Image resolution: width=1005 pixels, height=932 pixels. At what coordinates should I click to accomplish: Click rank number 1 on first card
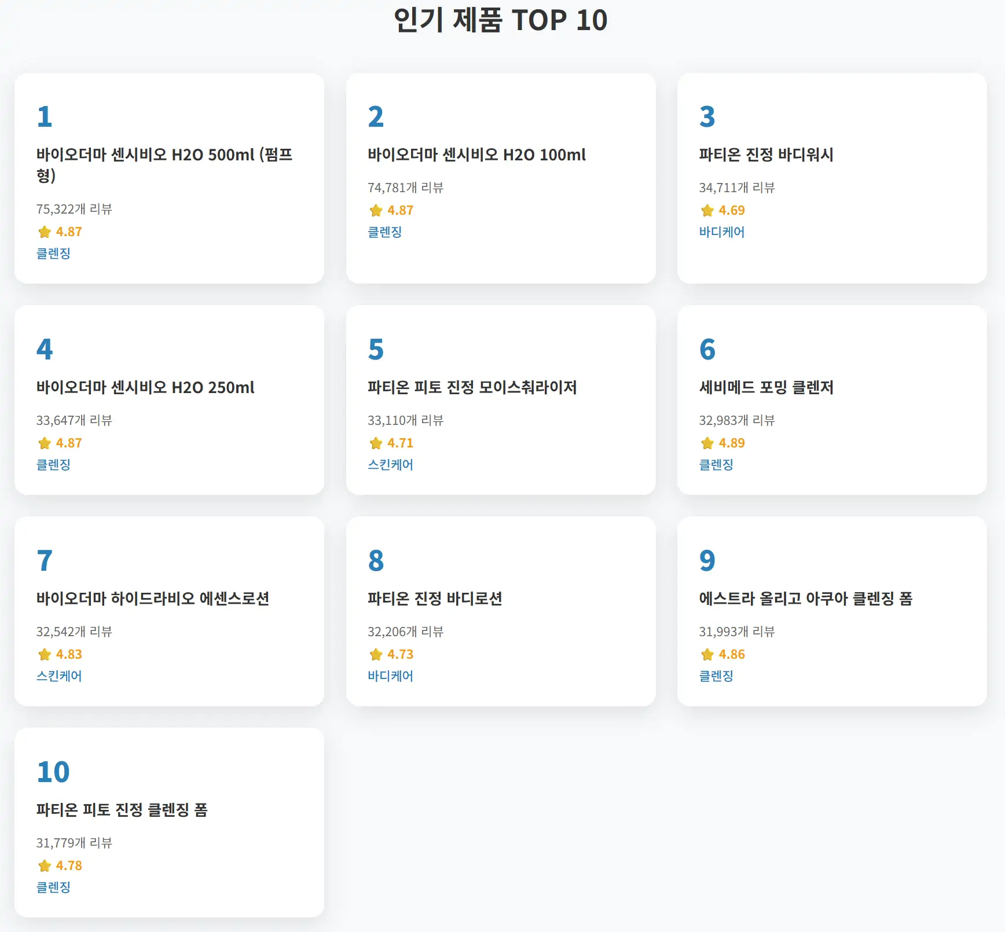click(45, 117)
